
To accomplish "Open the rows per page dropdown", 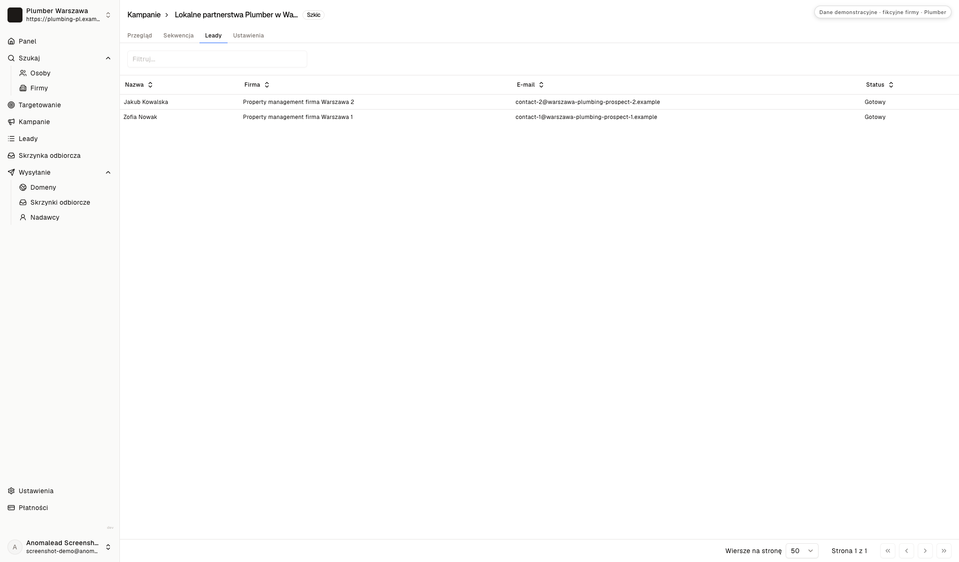I will pos(802,551).
